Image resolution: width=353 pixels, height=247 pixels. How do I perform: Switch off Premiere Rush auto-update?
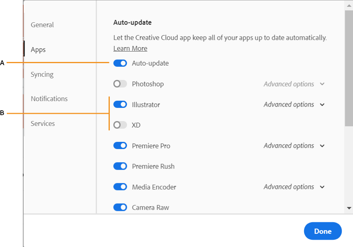[x=120, y=166]
